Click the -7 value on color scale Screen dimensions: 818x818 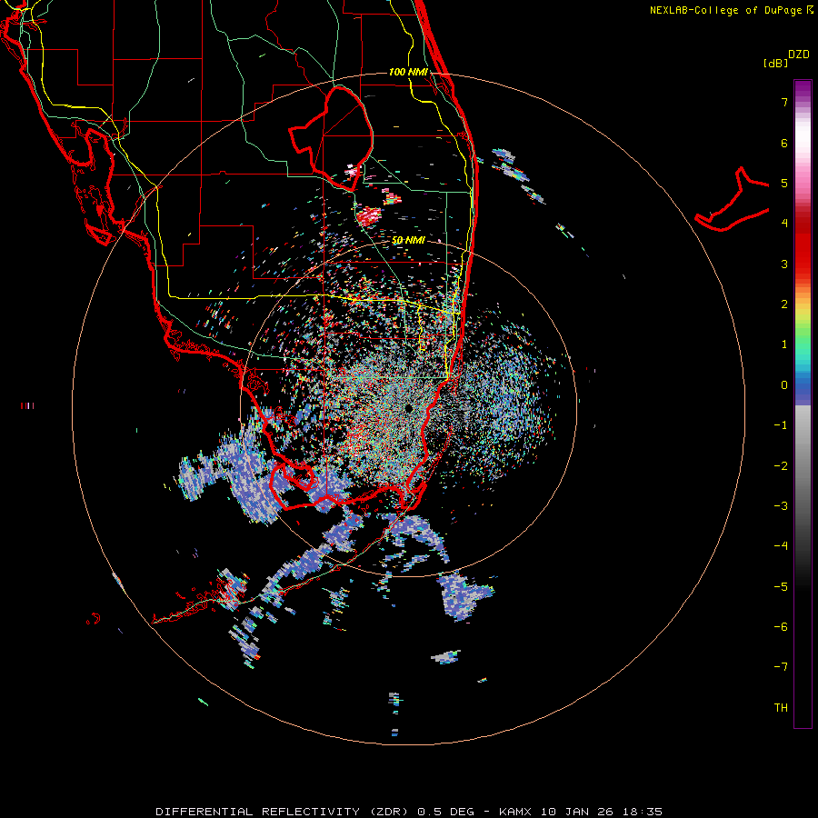[x=781, y=667]
